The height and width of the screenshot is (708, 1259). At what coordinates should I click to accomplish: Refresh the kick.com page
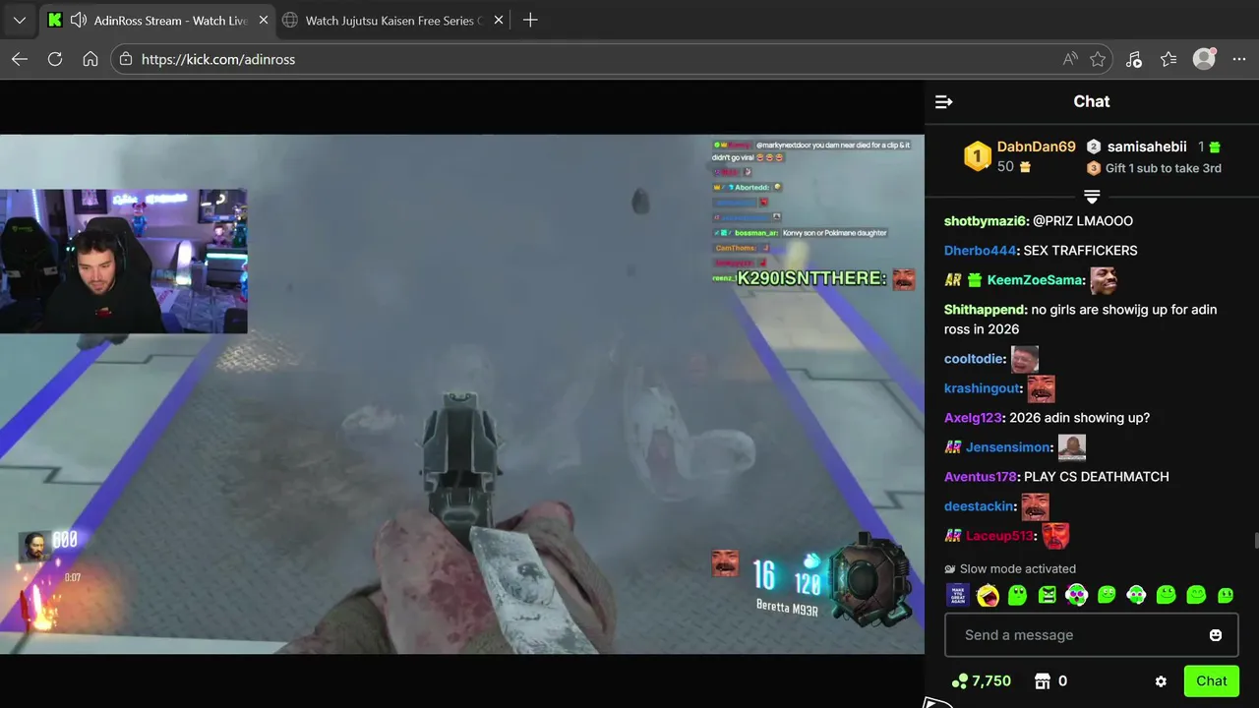pyautogui.click(x=55, y=59)
